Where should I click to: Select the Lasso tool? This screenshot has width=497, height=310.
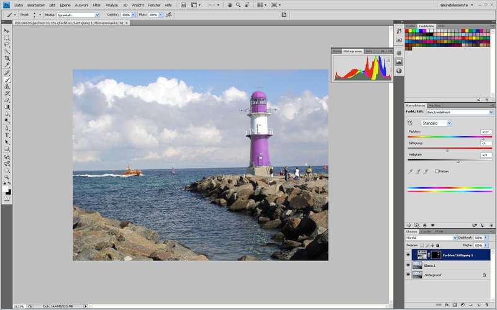pos(7,45)
